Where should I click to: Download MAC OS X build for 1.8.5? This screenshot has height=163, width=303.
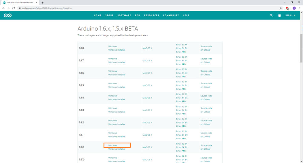coord(147,85)
